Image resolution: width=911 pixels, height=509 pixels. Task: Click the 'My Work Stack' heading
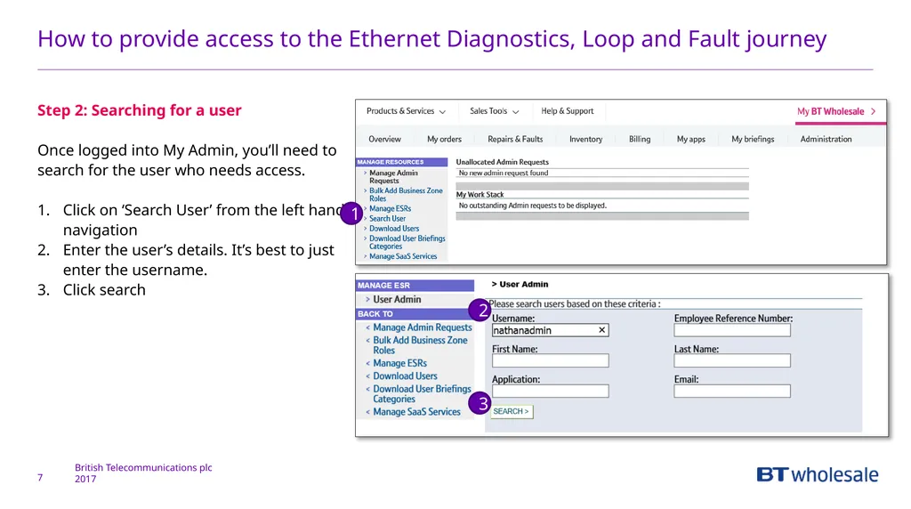pos(480,195)
